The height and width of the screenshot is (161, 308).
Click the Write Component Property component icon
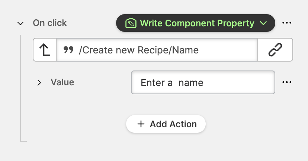[130, 23]
